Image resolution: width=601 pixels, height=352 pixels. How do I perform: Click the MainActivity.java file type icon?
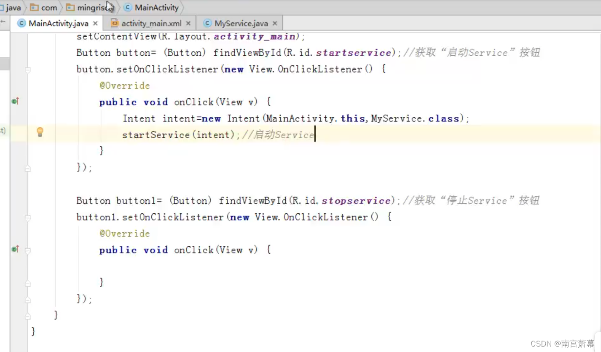click(x=21, y=23)
